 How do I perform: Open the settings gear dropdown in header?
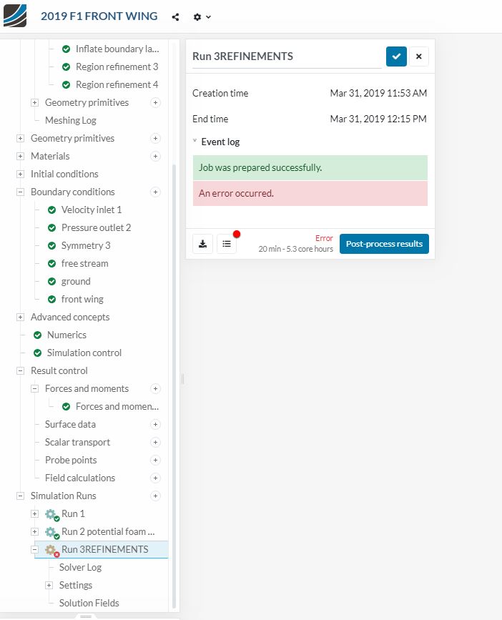pyautogui.click(x=202, y=16)
